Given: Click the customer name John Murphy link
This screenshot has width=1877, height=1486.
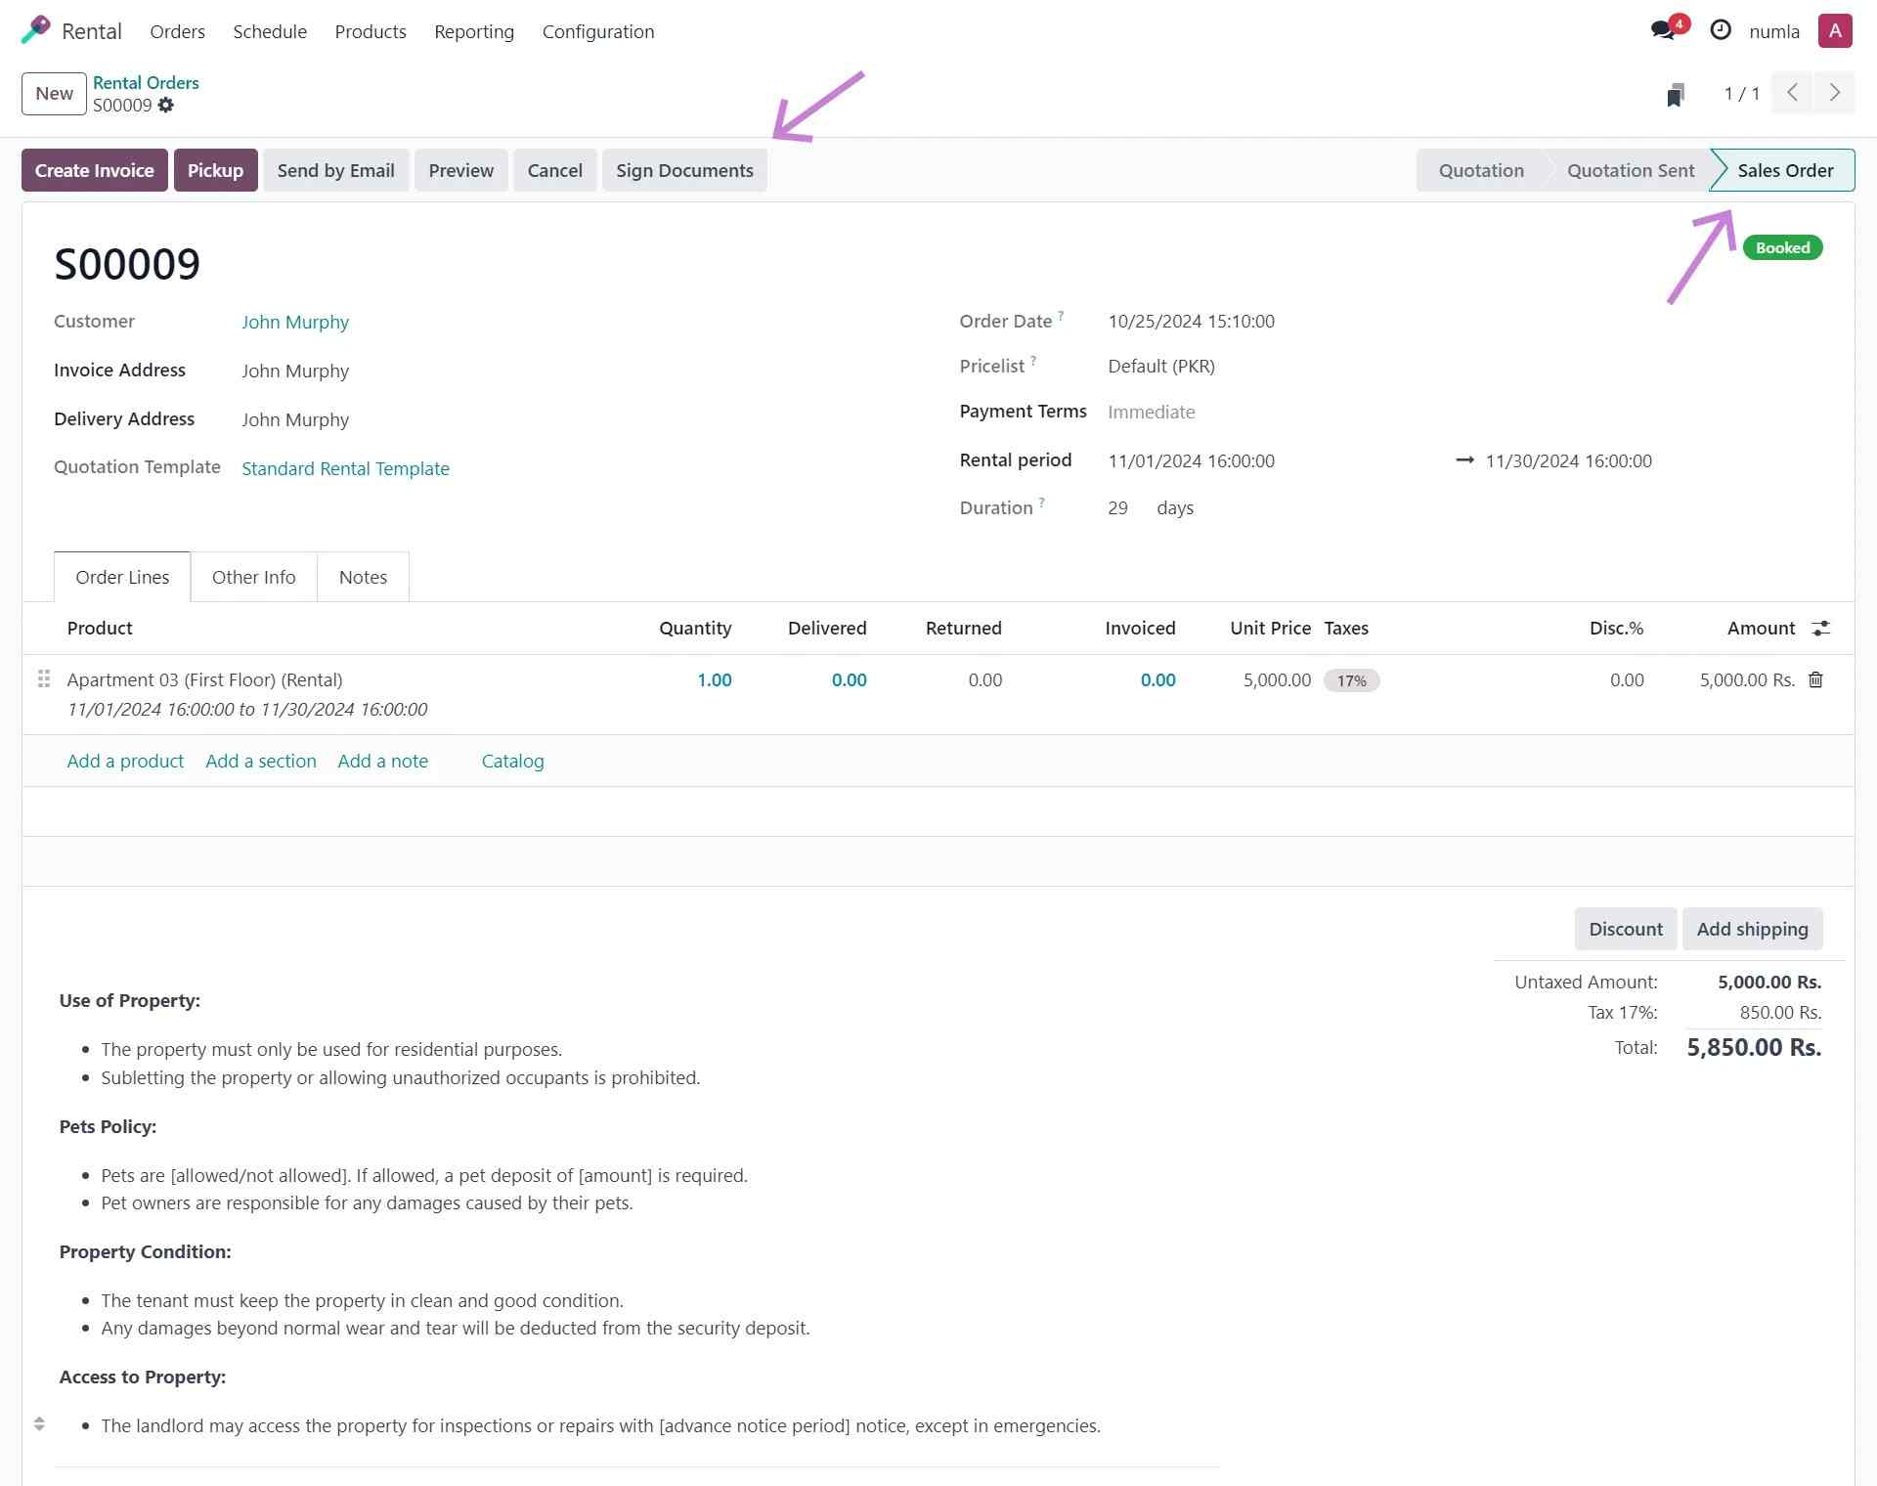Looking at the screenshot, I should click(295, 322).
